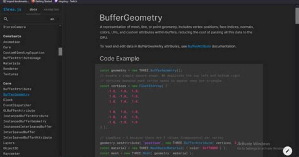The width and height of the screenshot is (299, 157).
Task: Click the 'position' string in code
Action: pyautogui.click(x=152, y=143)
